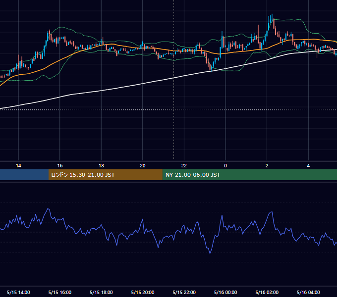Click the 5/15 14:00 date label
337x297 pixels.
pos(18,292)
